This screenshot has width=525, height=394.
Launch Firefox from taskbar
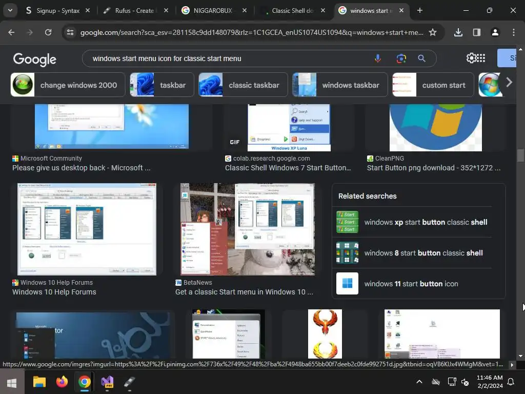(62, 382)
